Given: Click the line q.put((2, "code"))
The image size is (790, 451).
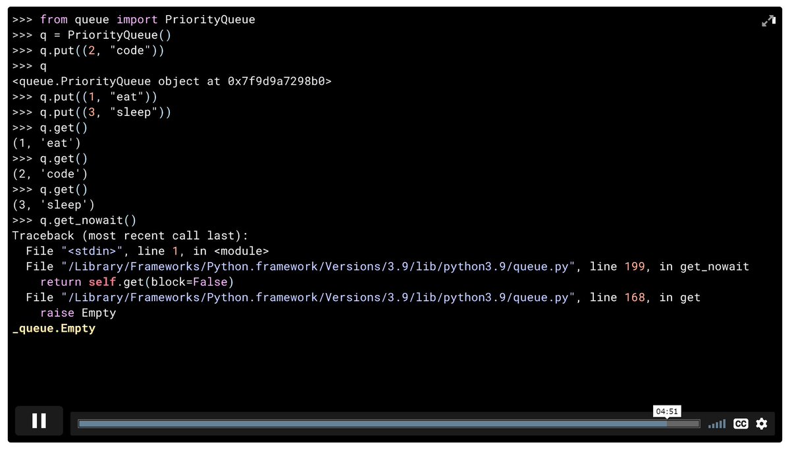Looking at the screenshot, I should pos(88,51).
